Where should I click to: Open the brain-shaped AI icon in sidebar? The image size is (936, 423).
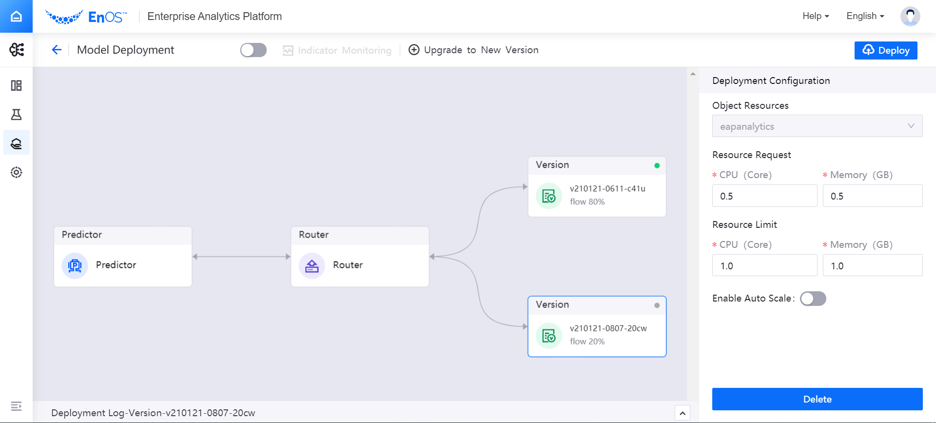pyautogui.click(x=17, y=49)
